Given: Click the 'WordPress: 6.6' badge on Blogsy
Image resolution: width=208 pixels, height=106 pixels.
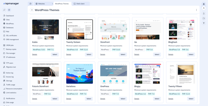Looking at the screenshot, I should tap(140, 94).
